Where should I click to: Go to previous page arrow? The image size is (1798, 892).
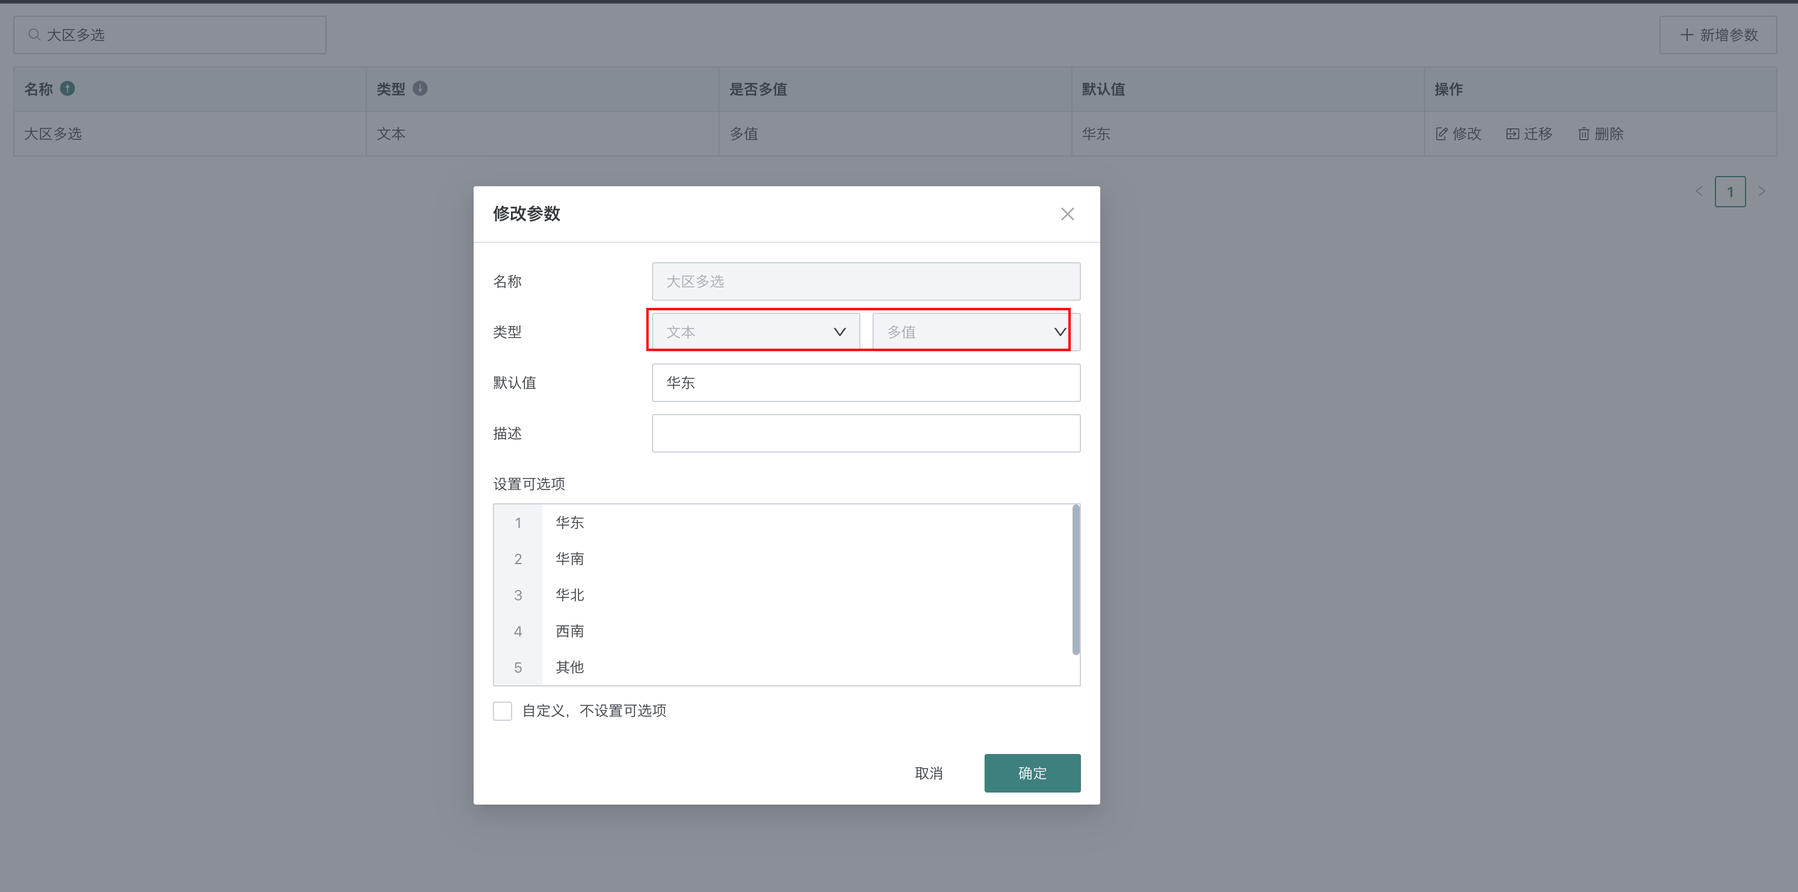(x=1699, y=191)
